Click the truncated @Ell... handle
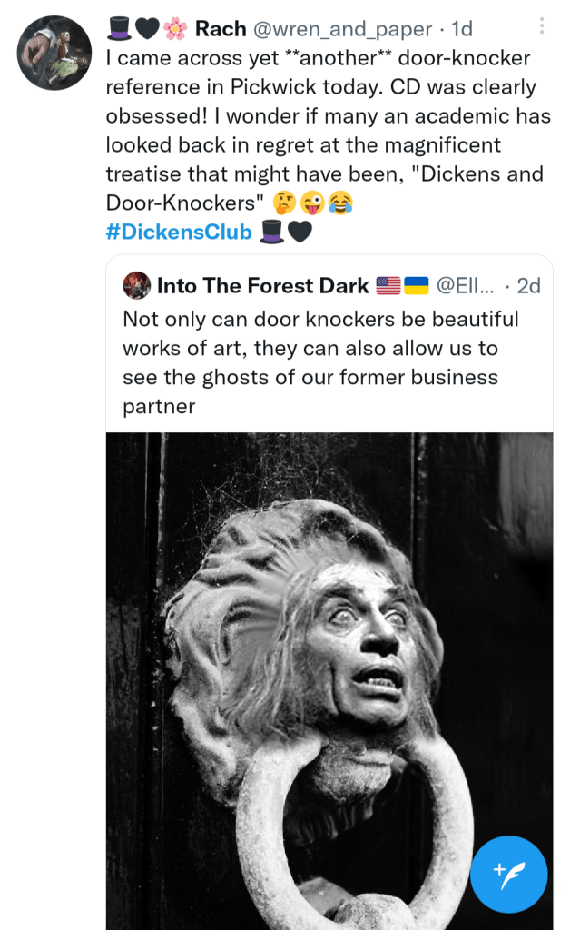 pos(466,286)
